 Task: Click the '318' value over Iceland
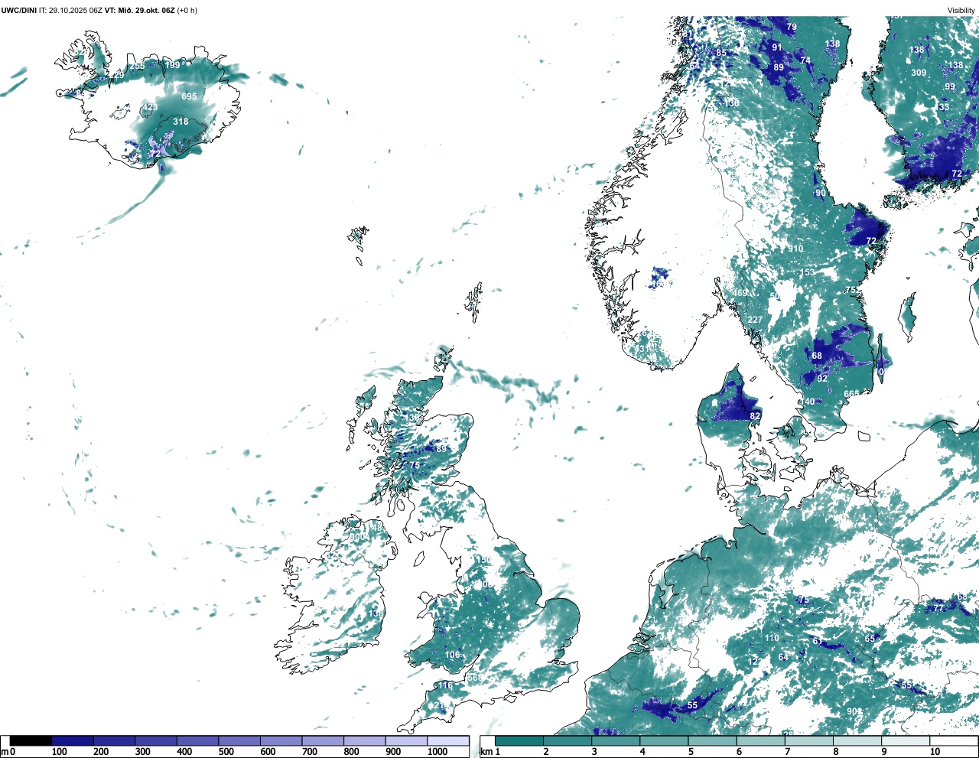(181, 122)
